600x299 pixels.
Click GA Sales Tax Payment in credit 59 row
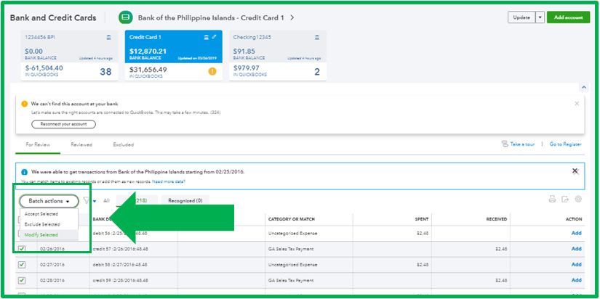[x=291, y=280]
